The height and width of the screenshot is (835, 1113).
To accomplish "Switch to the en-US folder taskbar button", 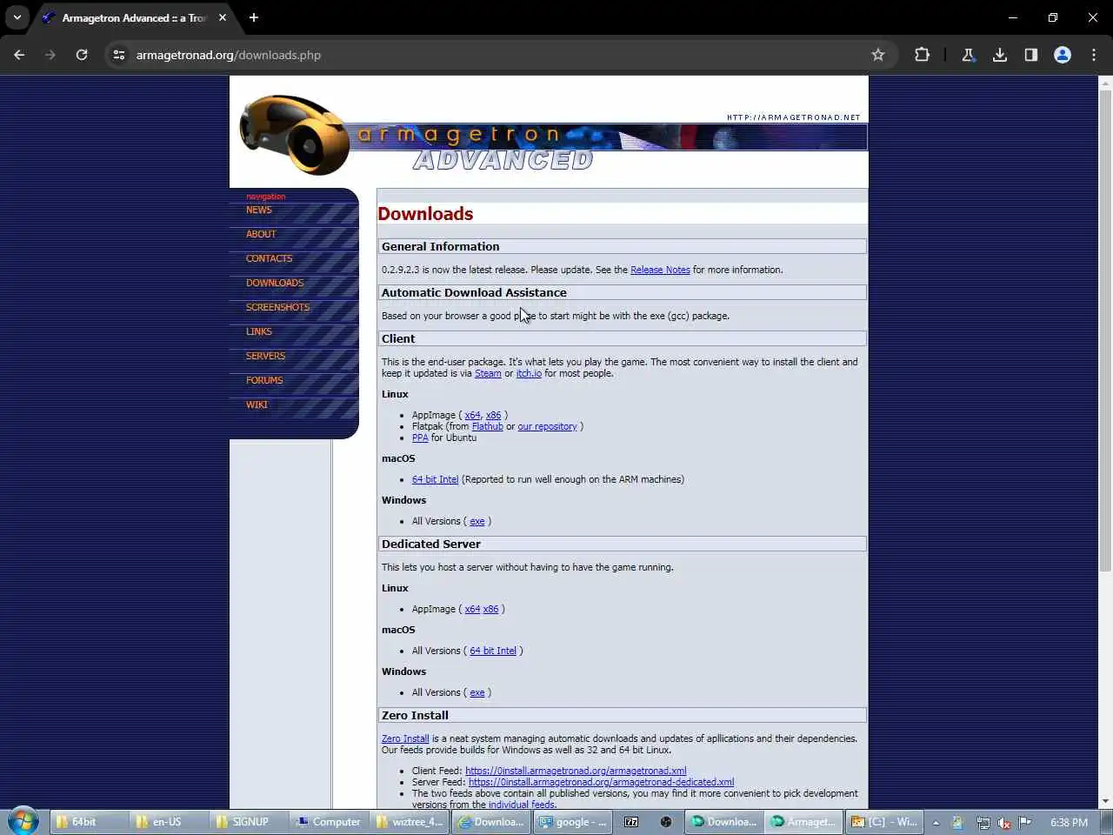I will [170, 822].
